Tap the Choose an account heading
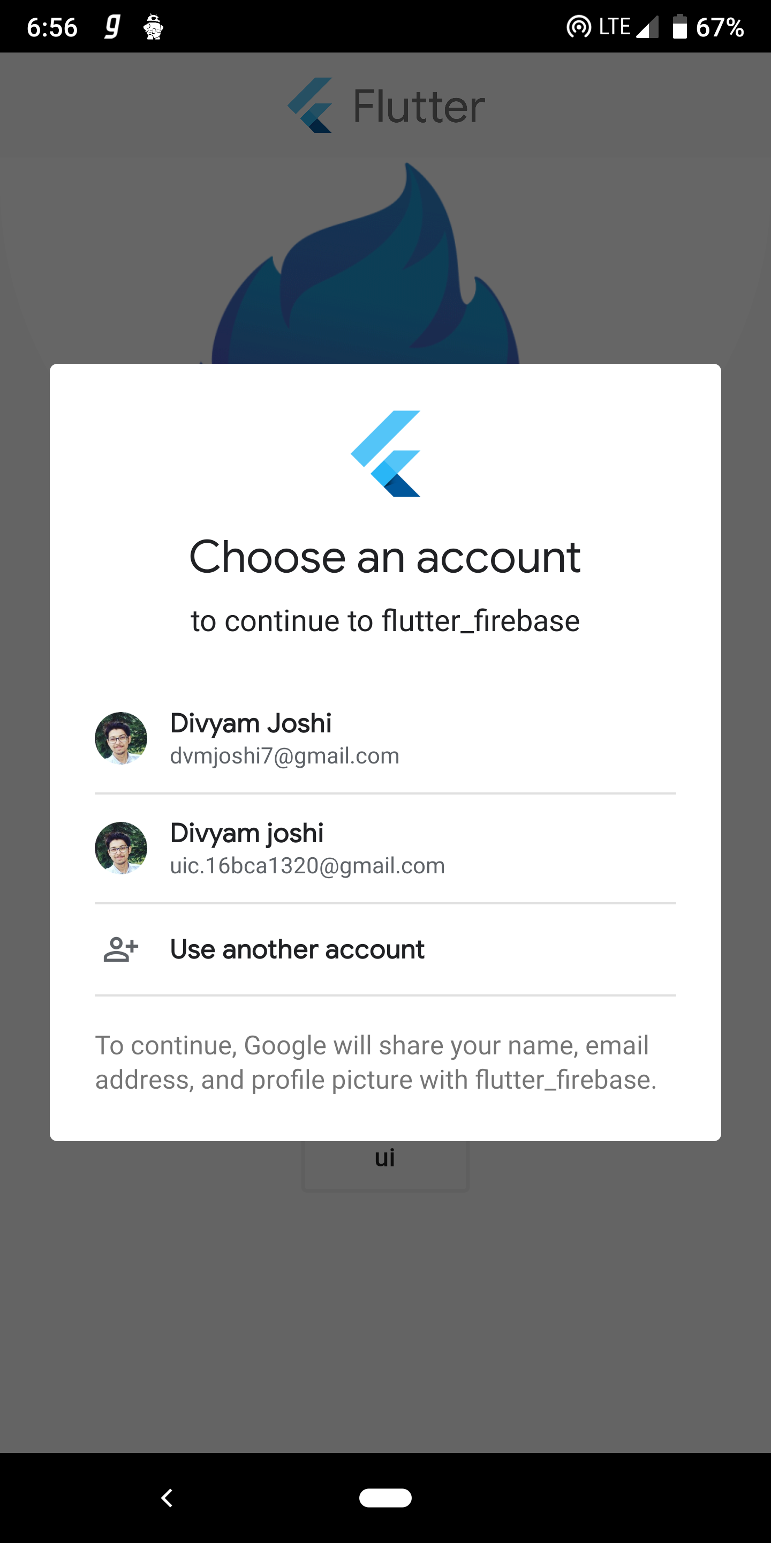Image resolution: width=771 pixels, height=1543 pixels. pyautogui.click(x=385, y=557)
